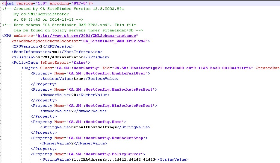Click "CA_SiteMinder_WAM-XPS2.xsd" in noNamespaceSchemaLocation value

point(114,41)
